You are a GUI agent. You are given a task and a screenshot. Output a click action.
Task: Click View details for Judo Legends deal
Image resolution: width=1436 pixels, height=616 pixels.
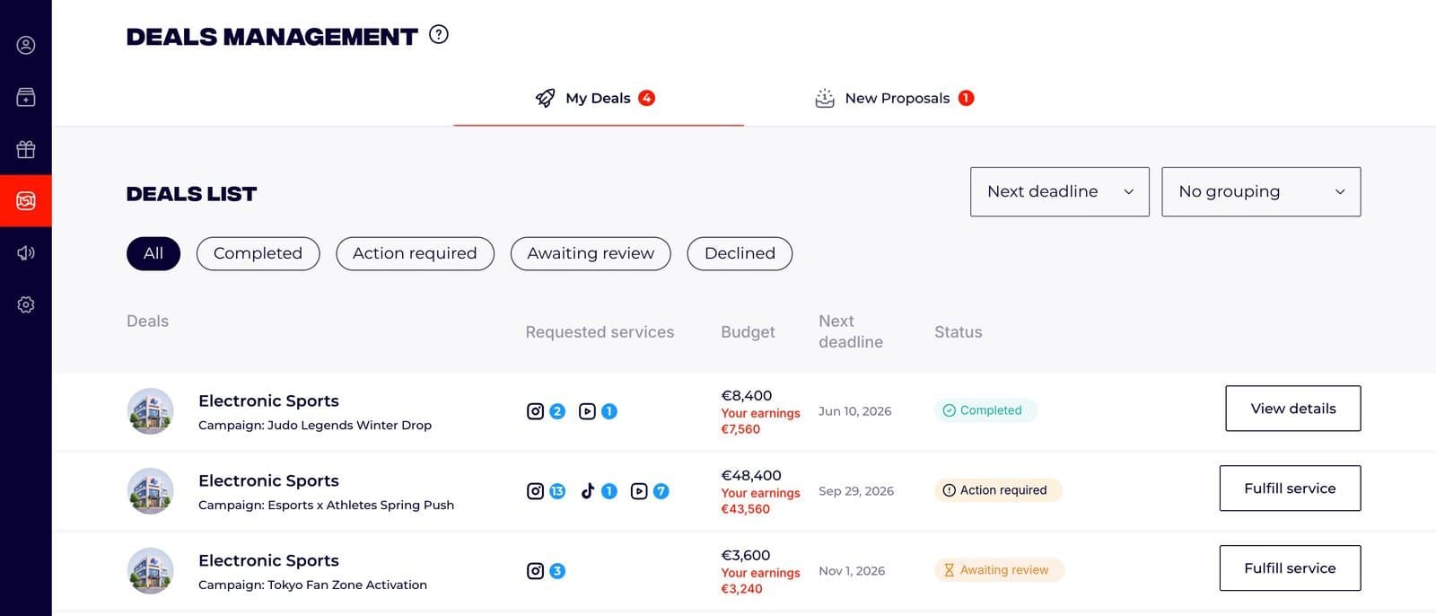1293,409
